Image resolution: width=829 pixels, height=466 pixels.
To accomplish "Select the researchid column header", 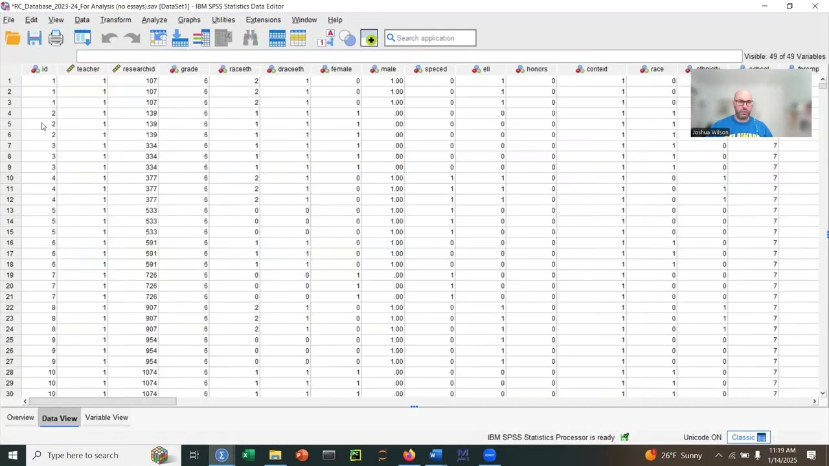I will [133, 69].
